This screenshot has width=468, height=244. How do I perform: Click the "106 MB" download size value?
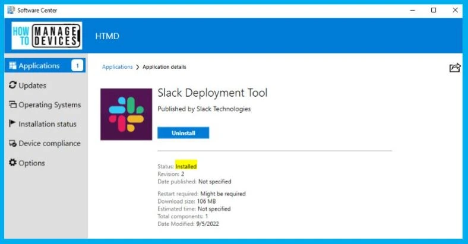pos(206,201)
